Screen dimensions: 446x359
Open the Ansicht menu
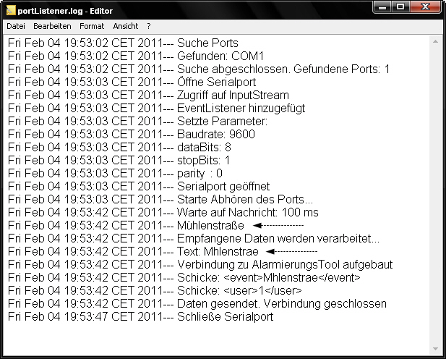[x=126, y=26]
